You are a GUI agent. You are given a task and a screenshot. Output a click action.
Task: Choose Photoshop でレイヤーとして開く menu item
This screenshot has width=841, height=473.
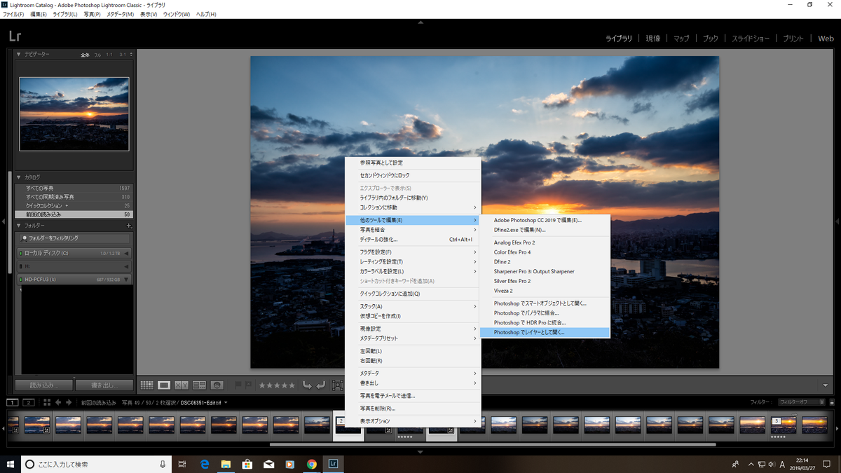coord(545,332)
